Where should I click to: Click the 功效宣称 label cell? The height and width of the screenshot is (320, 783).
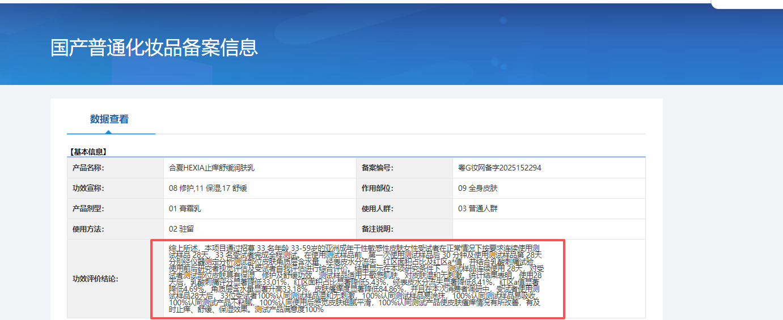click(x=88, y=188)
